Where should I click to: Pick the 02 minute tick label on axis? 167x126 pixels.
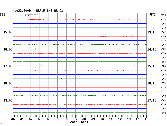click(x=31, y=119)
